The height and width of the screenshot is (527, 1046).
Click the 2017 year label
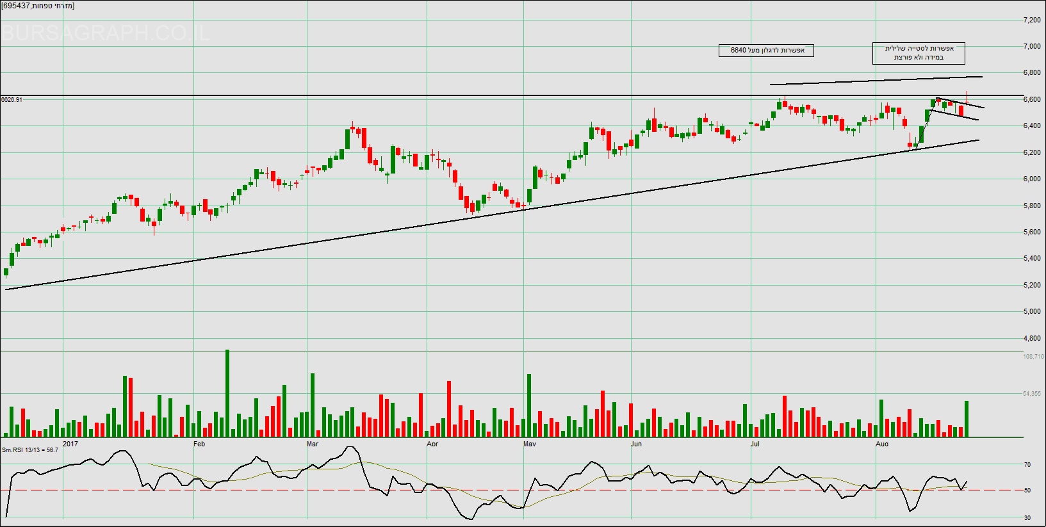pyautogui.click(x=70, y=444)
